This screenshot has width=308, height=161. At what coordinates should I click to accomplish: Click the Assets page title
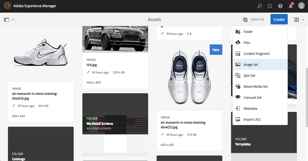[154, 19]
